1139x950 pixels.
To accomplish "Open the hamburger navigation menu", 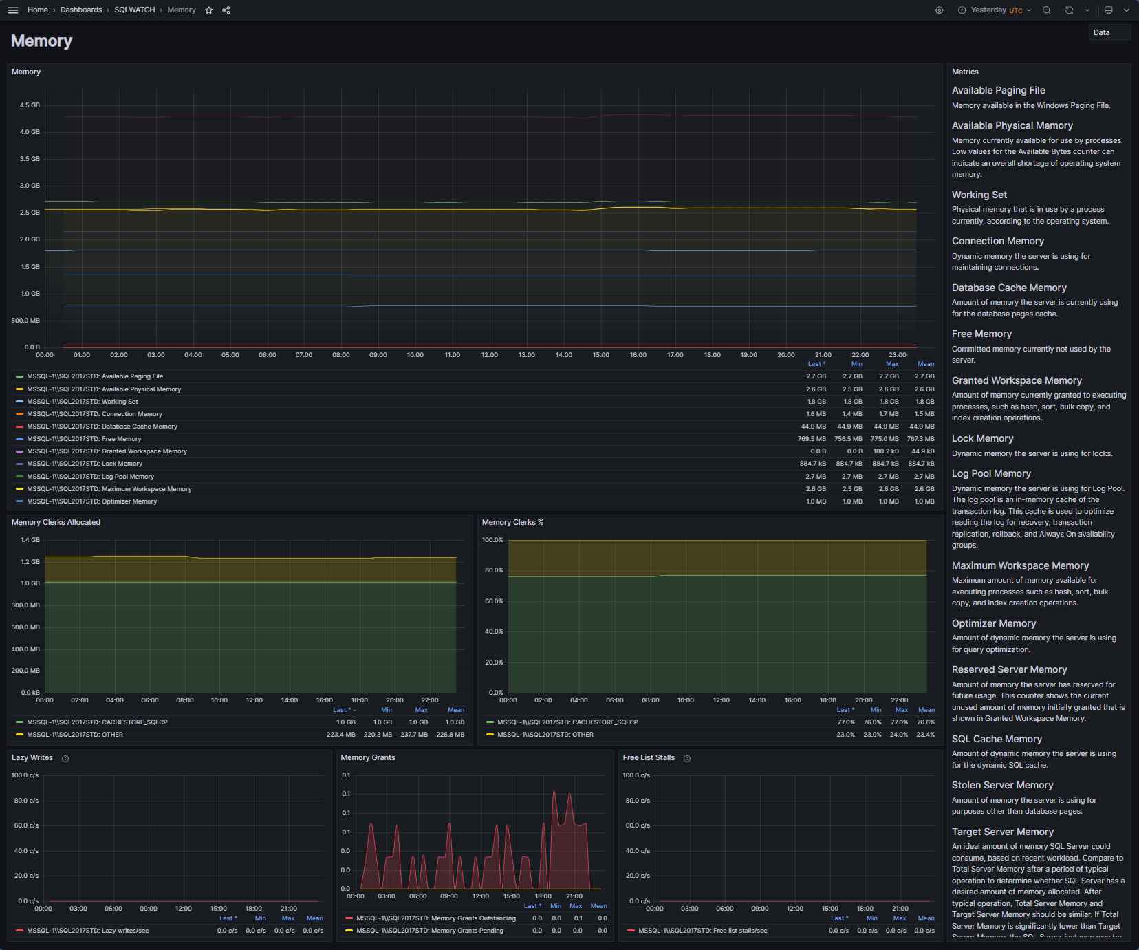I will 13,10.
